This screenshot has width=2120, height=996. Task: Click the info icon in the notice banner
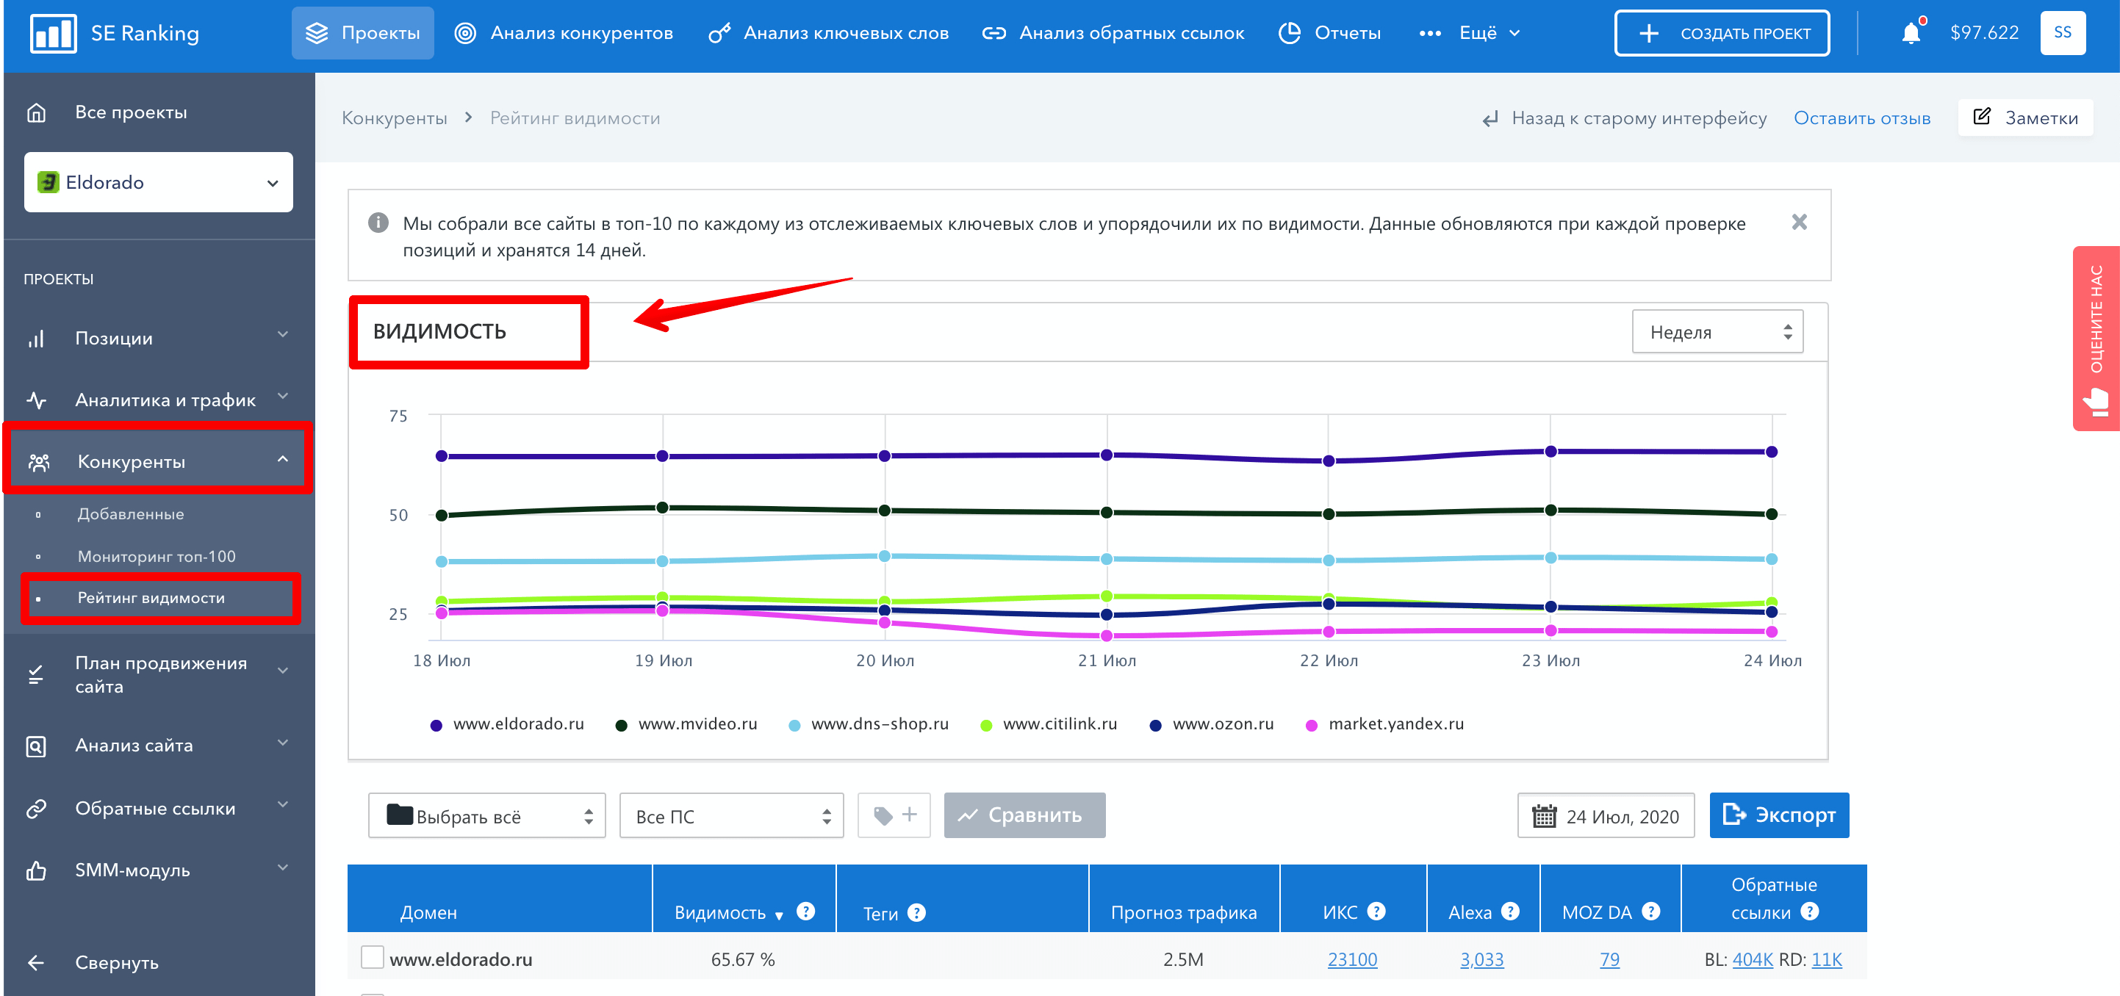378,223
